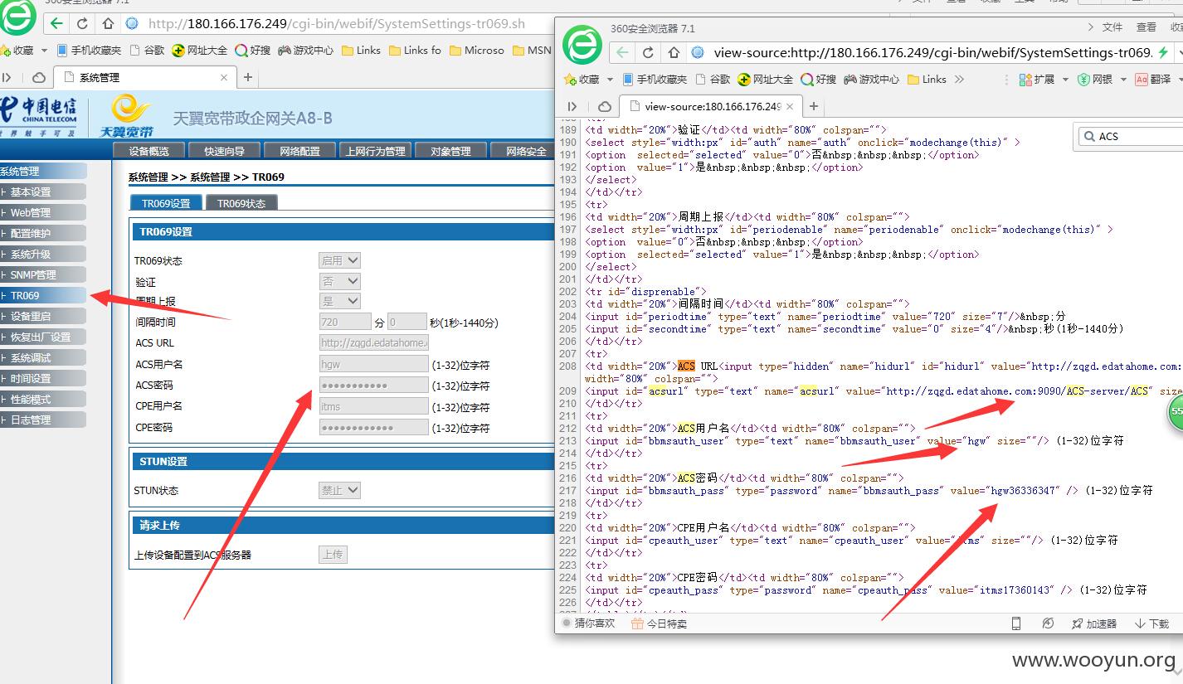Open 扩展 extensions button
Image resolution: width=1183 pixels, height=684 pixels.
1035,80
